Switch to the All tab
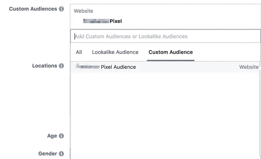This screenshot has width=261, height=159. pos(79,52)
